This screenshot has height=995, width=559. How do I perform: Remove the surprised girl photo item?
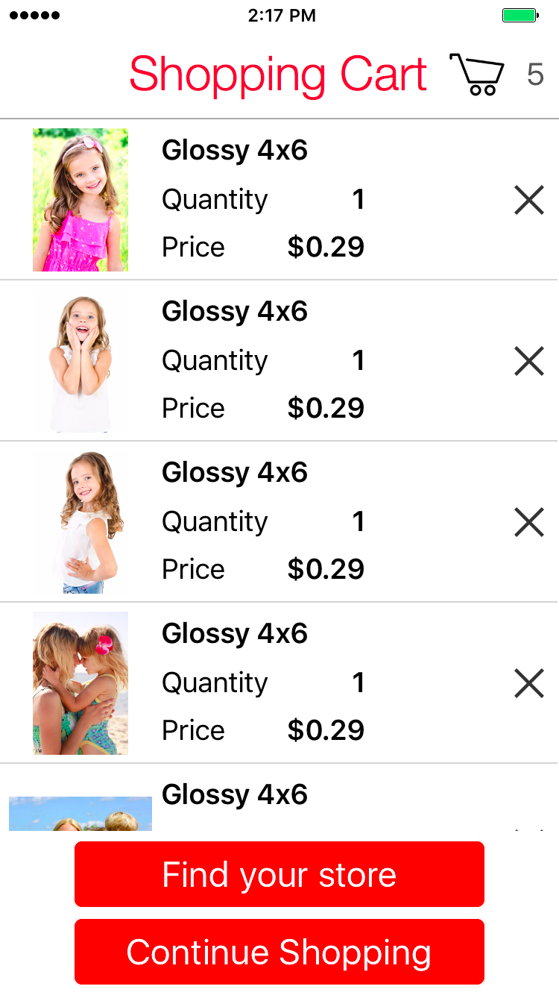point(529,361)
